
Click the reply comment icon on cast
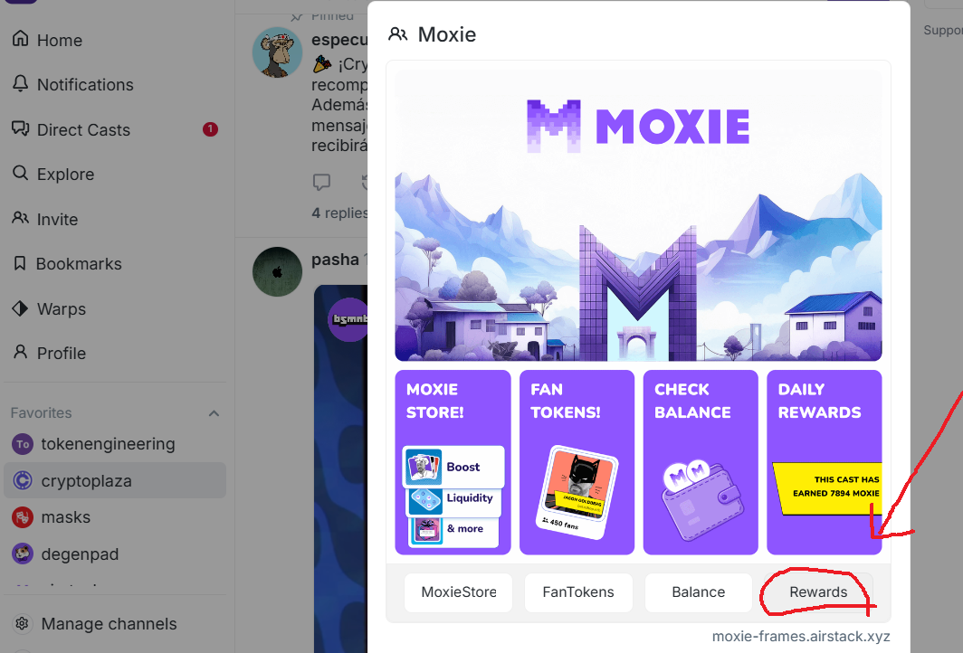pyautogui.click(x=322, y=182)
